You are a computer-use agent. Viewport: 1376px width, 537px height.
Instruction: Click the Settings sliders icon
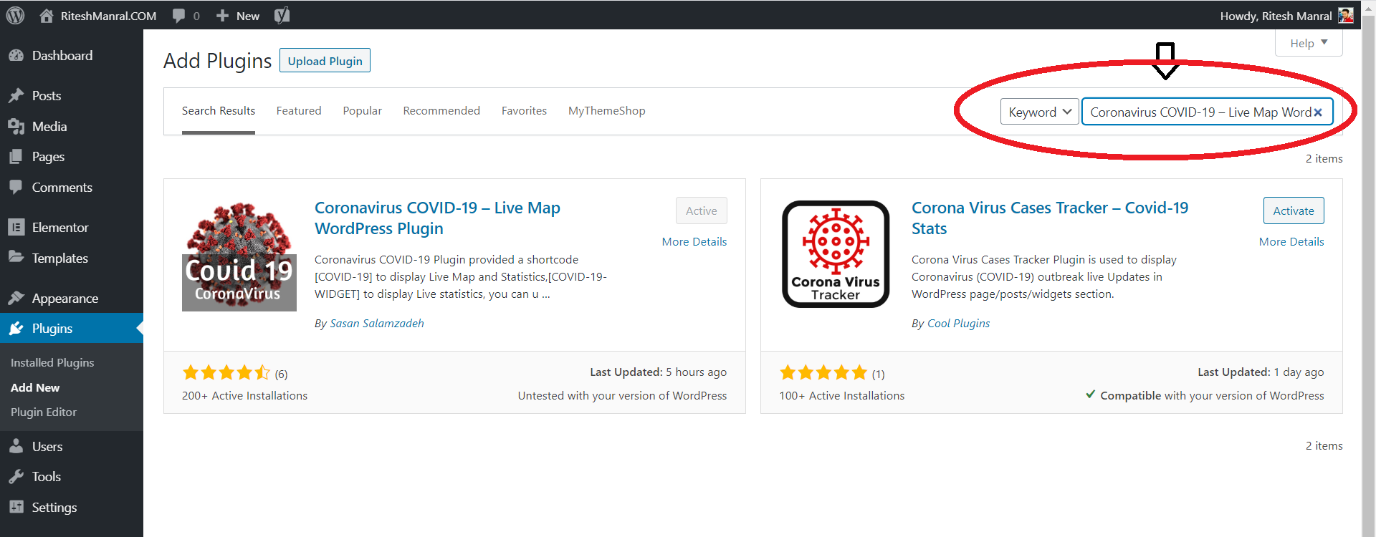[16, 507]
